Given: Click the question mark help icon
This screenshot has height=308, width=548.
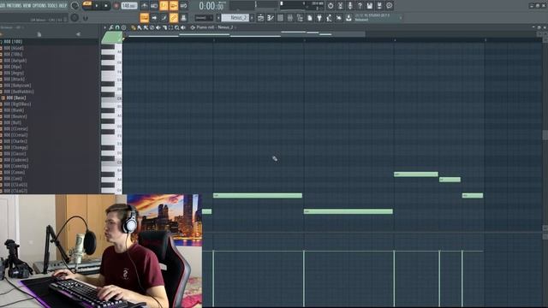Looking at the screenshot, I should 360,6.
